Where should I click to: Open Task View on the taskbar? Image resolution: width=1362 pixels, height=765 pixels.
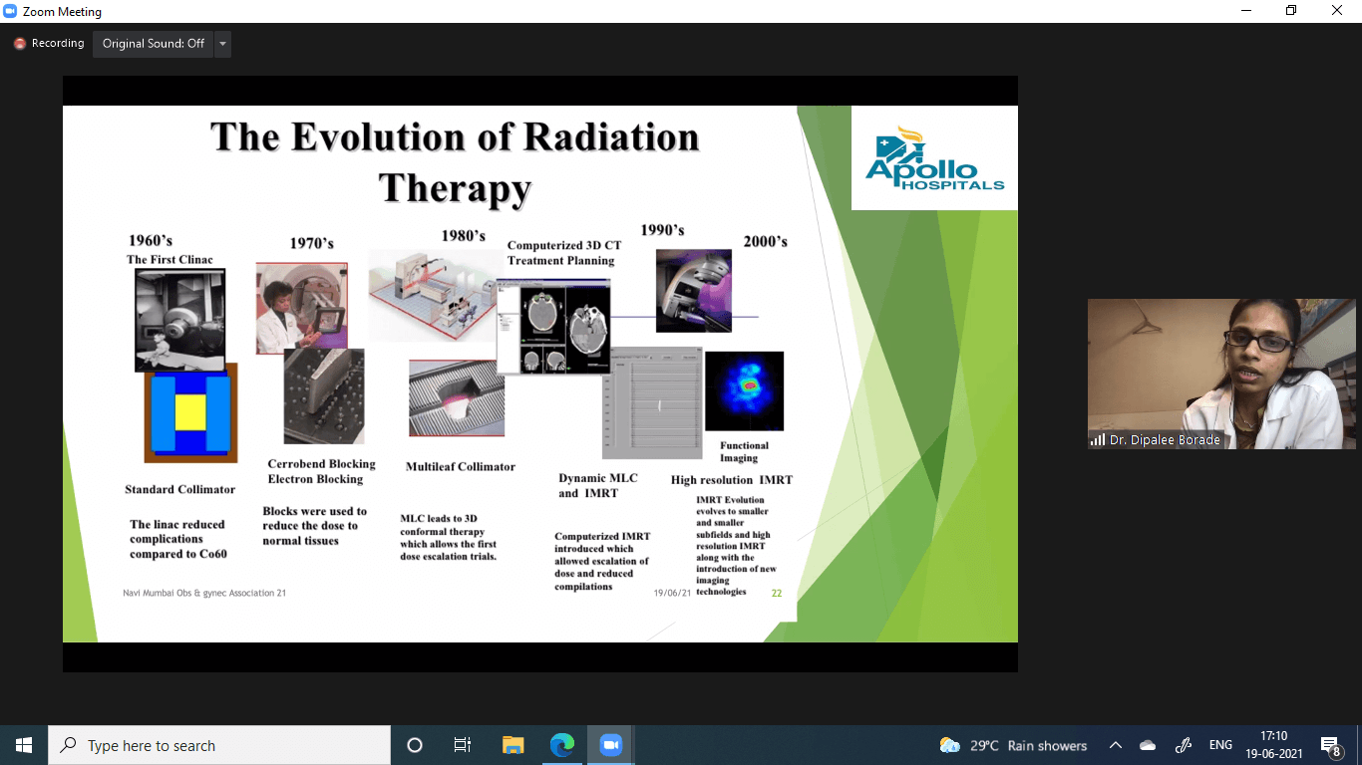coord(463,745)
